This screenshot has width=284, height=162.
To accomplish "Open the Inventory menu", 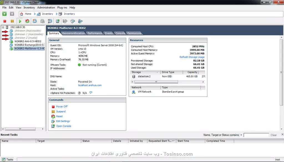I will (x=29, y=7).
